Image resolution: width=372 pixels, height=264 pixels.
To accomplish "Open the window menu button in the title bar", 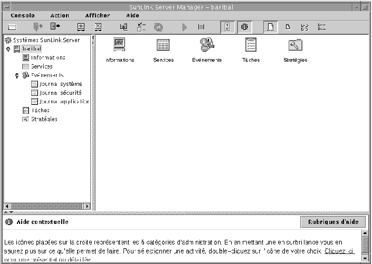I will (x=7, y=7).
